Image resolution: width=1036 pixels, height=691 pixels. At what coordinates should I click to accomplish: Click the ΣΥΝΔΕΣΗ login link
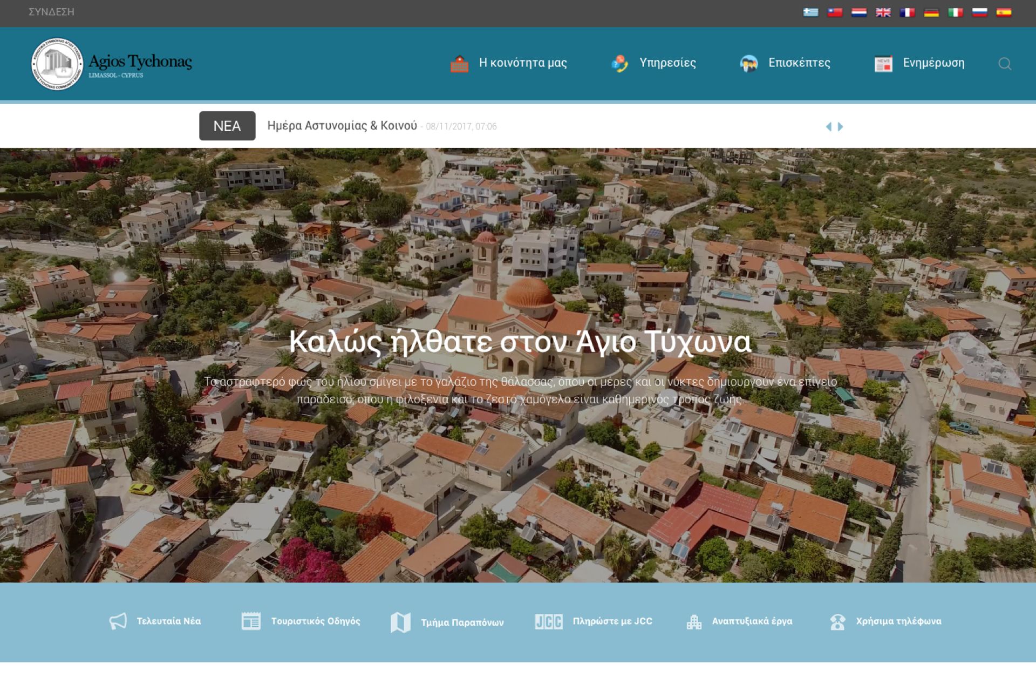pyautogui.click(x=51, y=12)
